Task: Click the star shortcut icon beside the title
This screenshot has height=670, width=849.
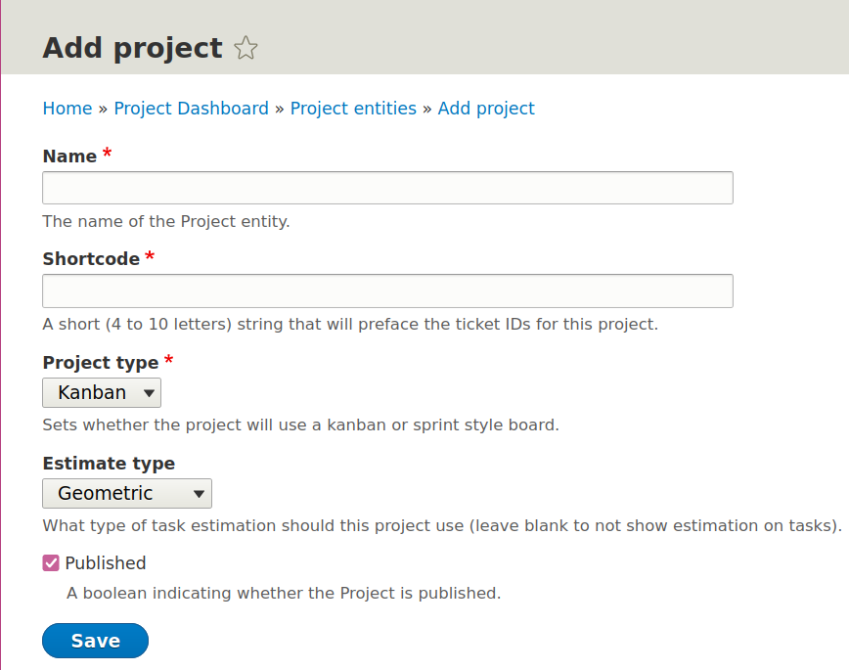Action: pyautogui.click(x=246, y=48)
